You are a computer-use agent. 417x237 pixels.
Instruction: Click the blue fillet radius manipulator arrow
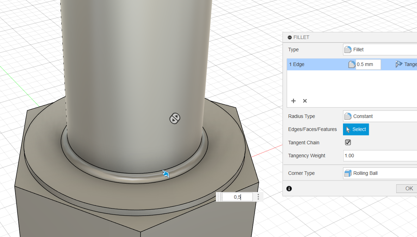tap(166, 174)
